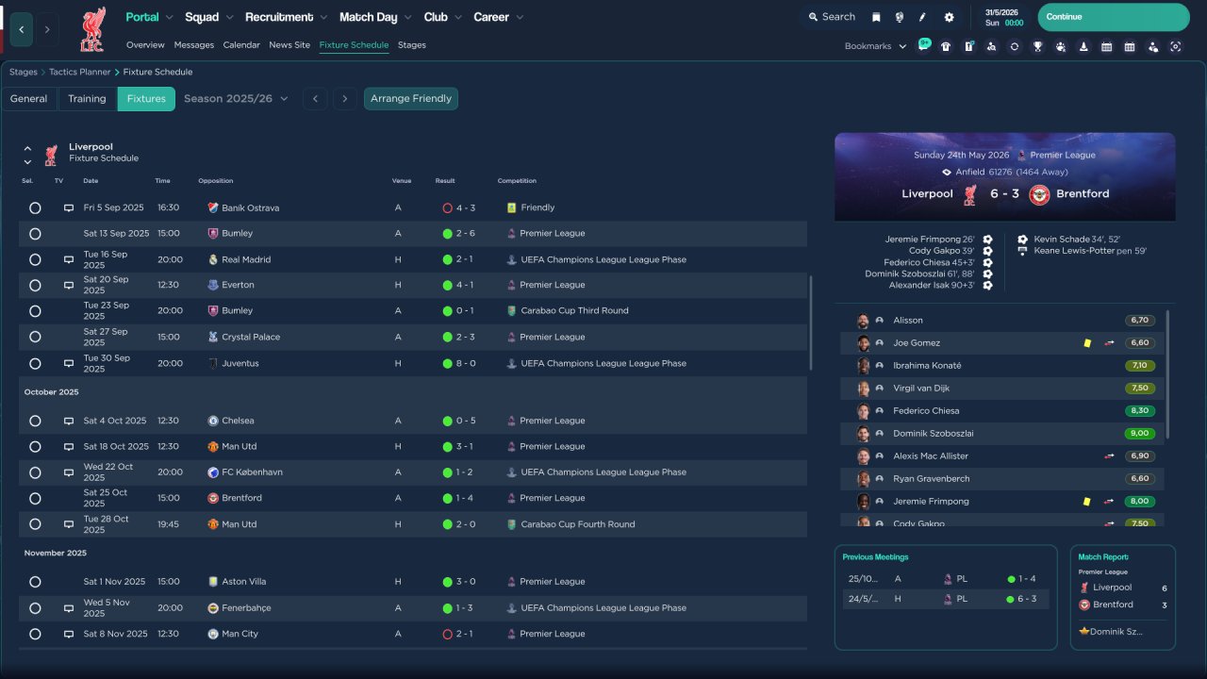Click the shirt bookmark icon

[x=946, y=46]
